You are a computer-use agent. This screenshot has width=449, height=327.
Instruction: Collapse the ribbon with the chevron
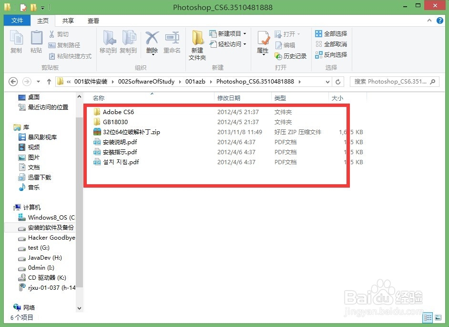[x=429, y=21]
